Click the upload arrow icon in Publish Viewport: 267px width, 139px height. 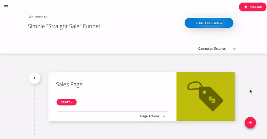(x=246, y=7)
